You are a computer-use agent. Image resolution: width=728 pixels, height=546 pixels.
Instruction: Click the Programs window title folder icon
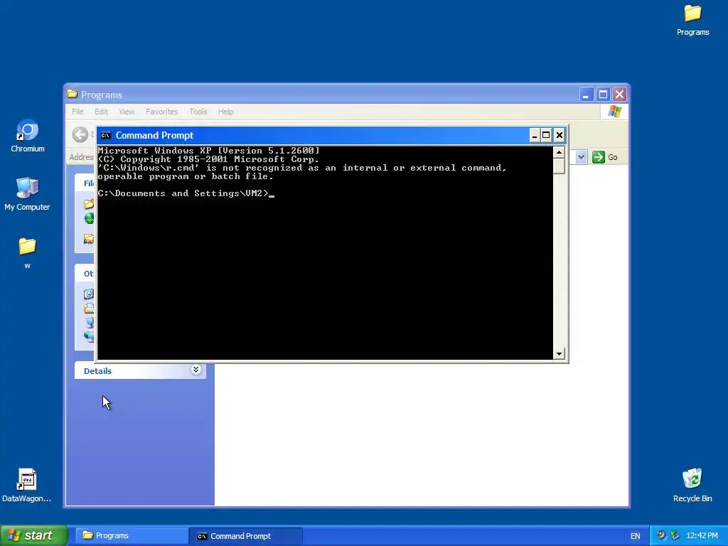[72, 95]
